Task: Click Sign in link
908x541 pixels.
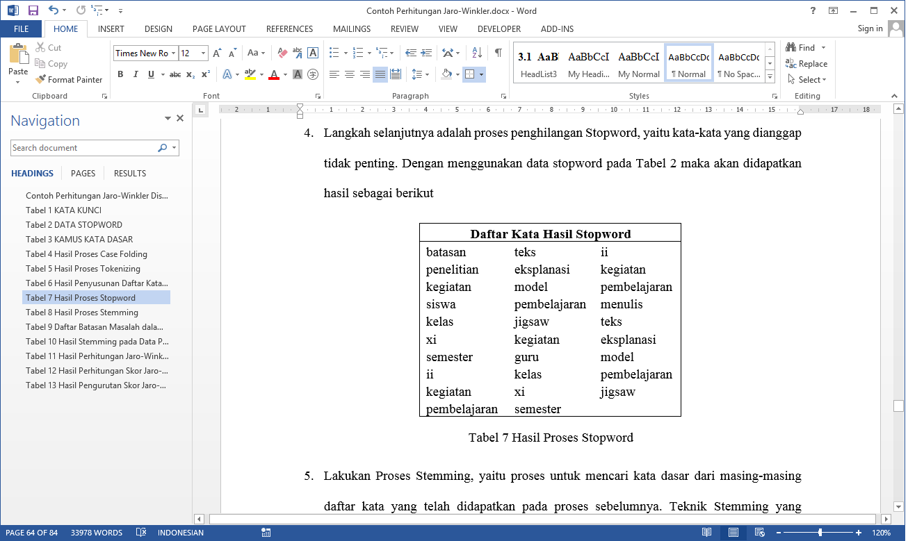Action: pos(870,28)
